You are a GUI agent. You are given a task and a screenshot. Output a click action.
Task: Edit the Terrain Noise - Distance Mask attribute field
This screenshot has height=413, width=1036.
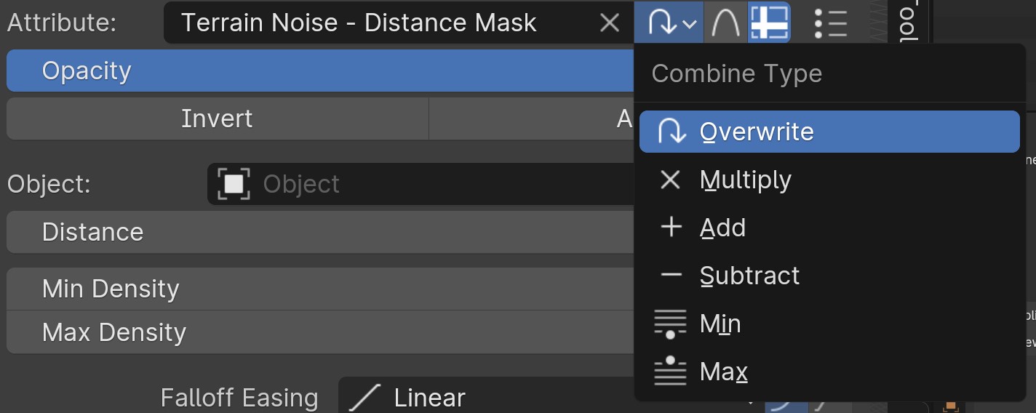click(378, 23)
